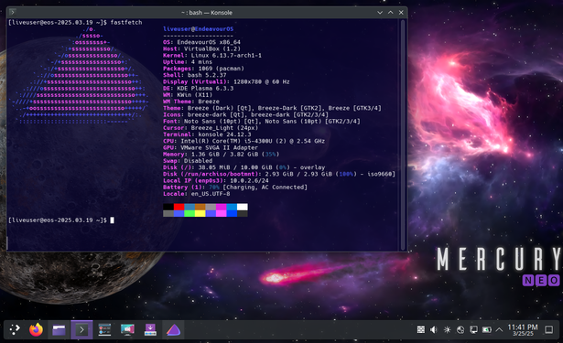
Task: Launch the installer icon with download arrow
Action: click(x=150, y=329)
